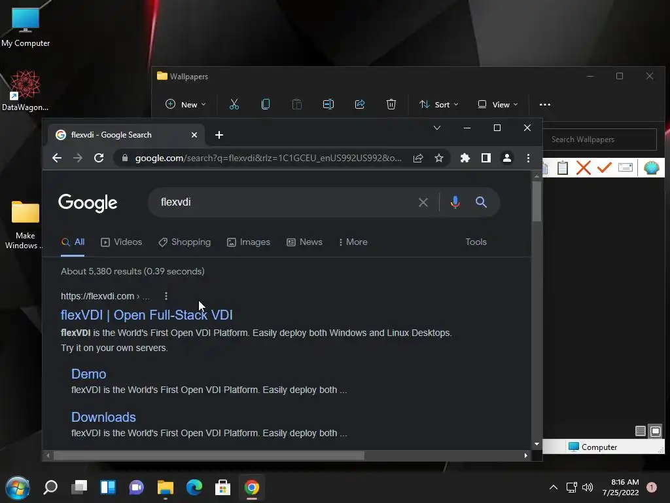670x503 pixels.
Task: Open taskbar Search magnifier
Action: pos(50,487)
